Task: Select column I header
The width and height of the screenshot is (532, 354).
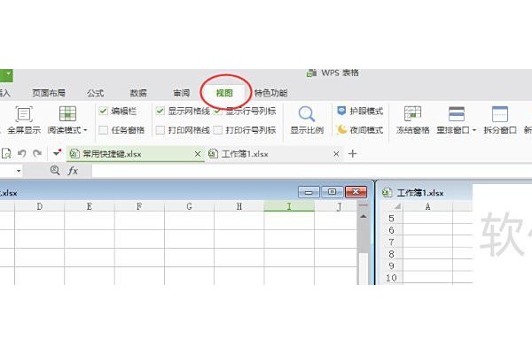Action: pos(289,206)
